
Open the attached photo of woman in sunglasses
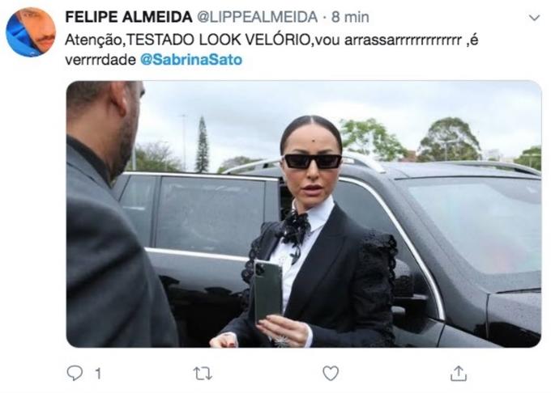click(x=304, y=213)
